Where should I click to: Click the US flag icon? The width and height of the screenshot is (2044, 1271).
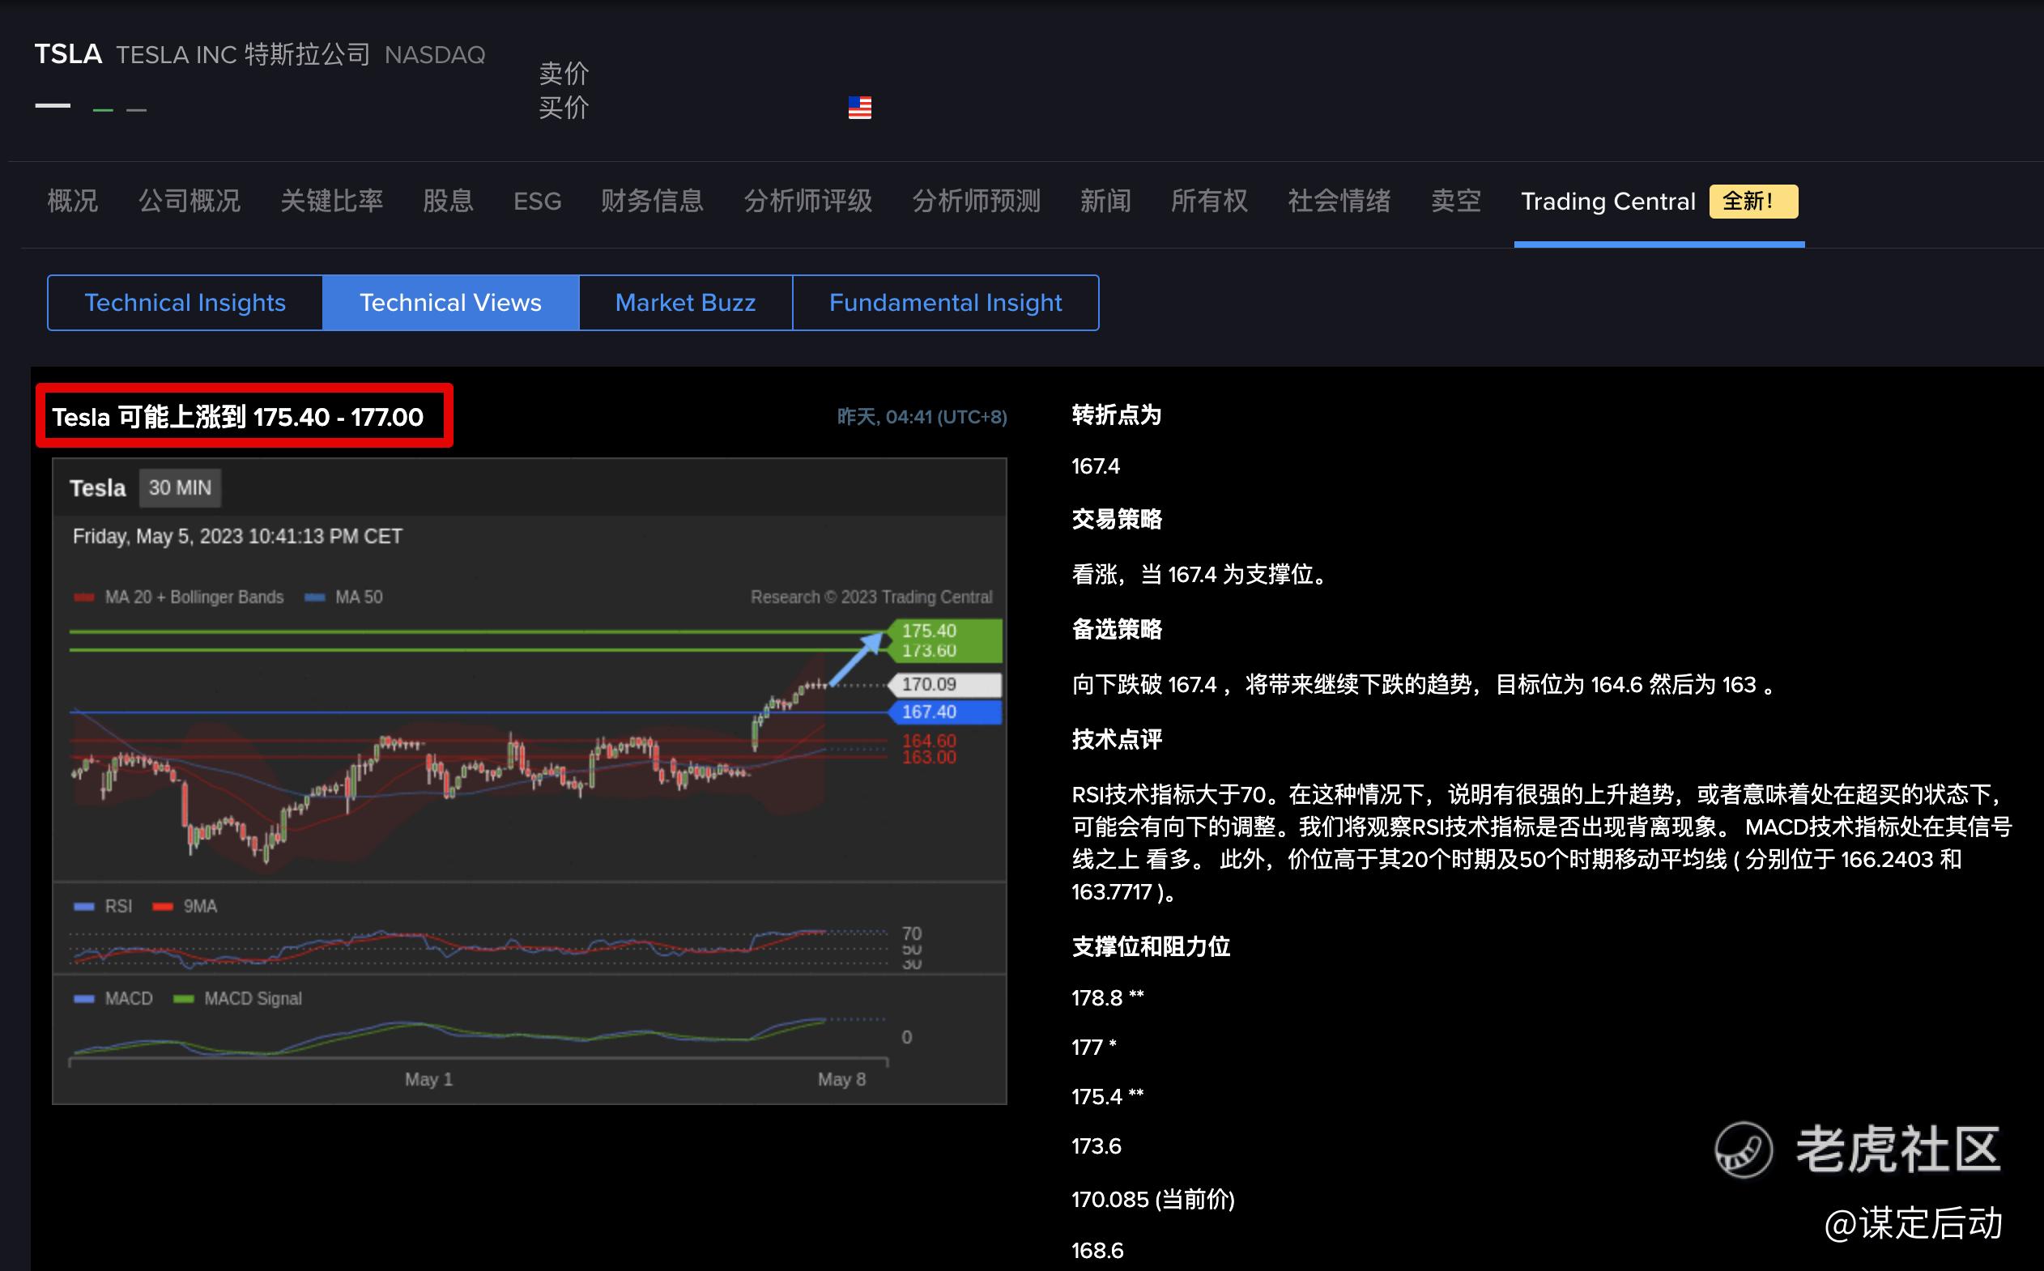click(x=859, y=108)
